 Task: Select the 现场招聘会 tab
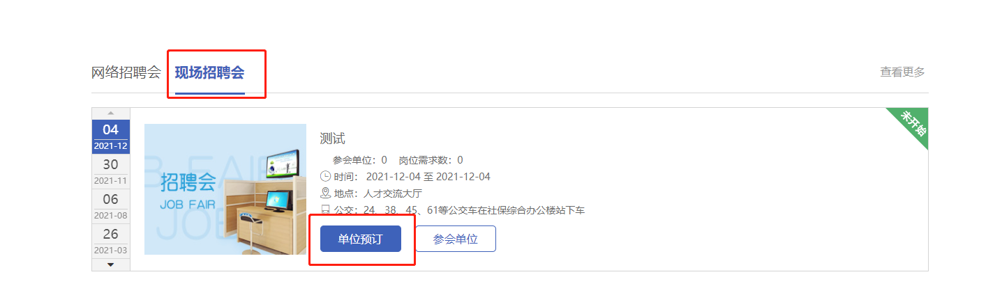209,72
